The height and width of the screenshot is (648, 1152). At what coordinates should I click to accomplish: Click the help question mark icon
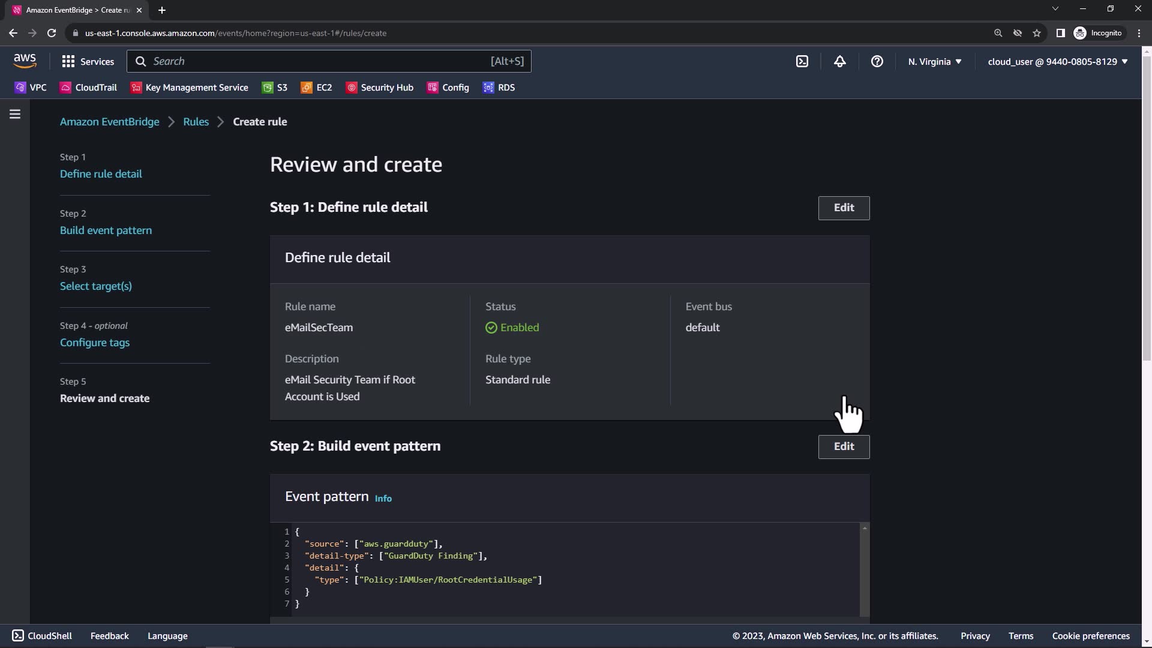877,61
